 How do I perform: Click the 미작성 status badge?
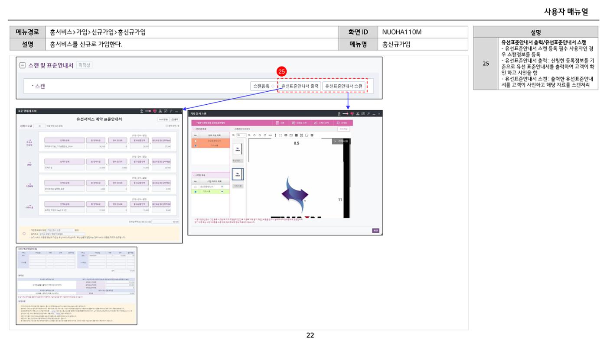click(85, 65)
